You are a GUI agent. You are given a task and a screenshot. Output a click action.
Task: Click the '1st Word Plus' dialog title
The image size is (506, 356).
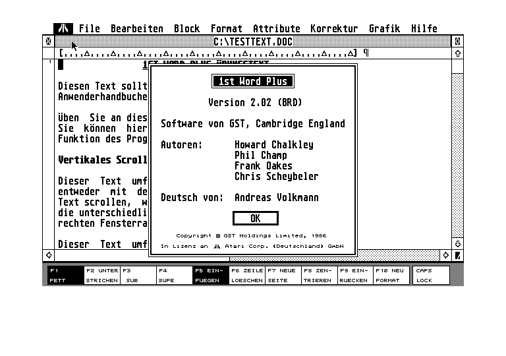pos(253,81)
